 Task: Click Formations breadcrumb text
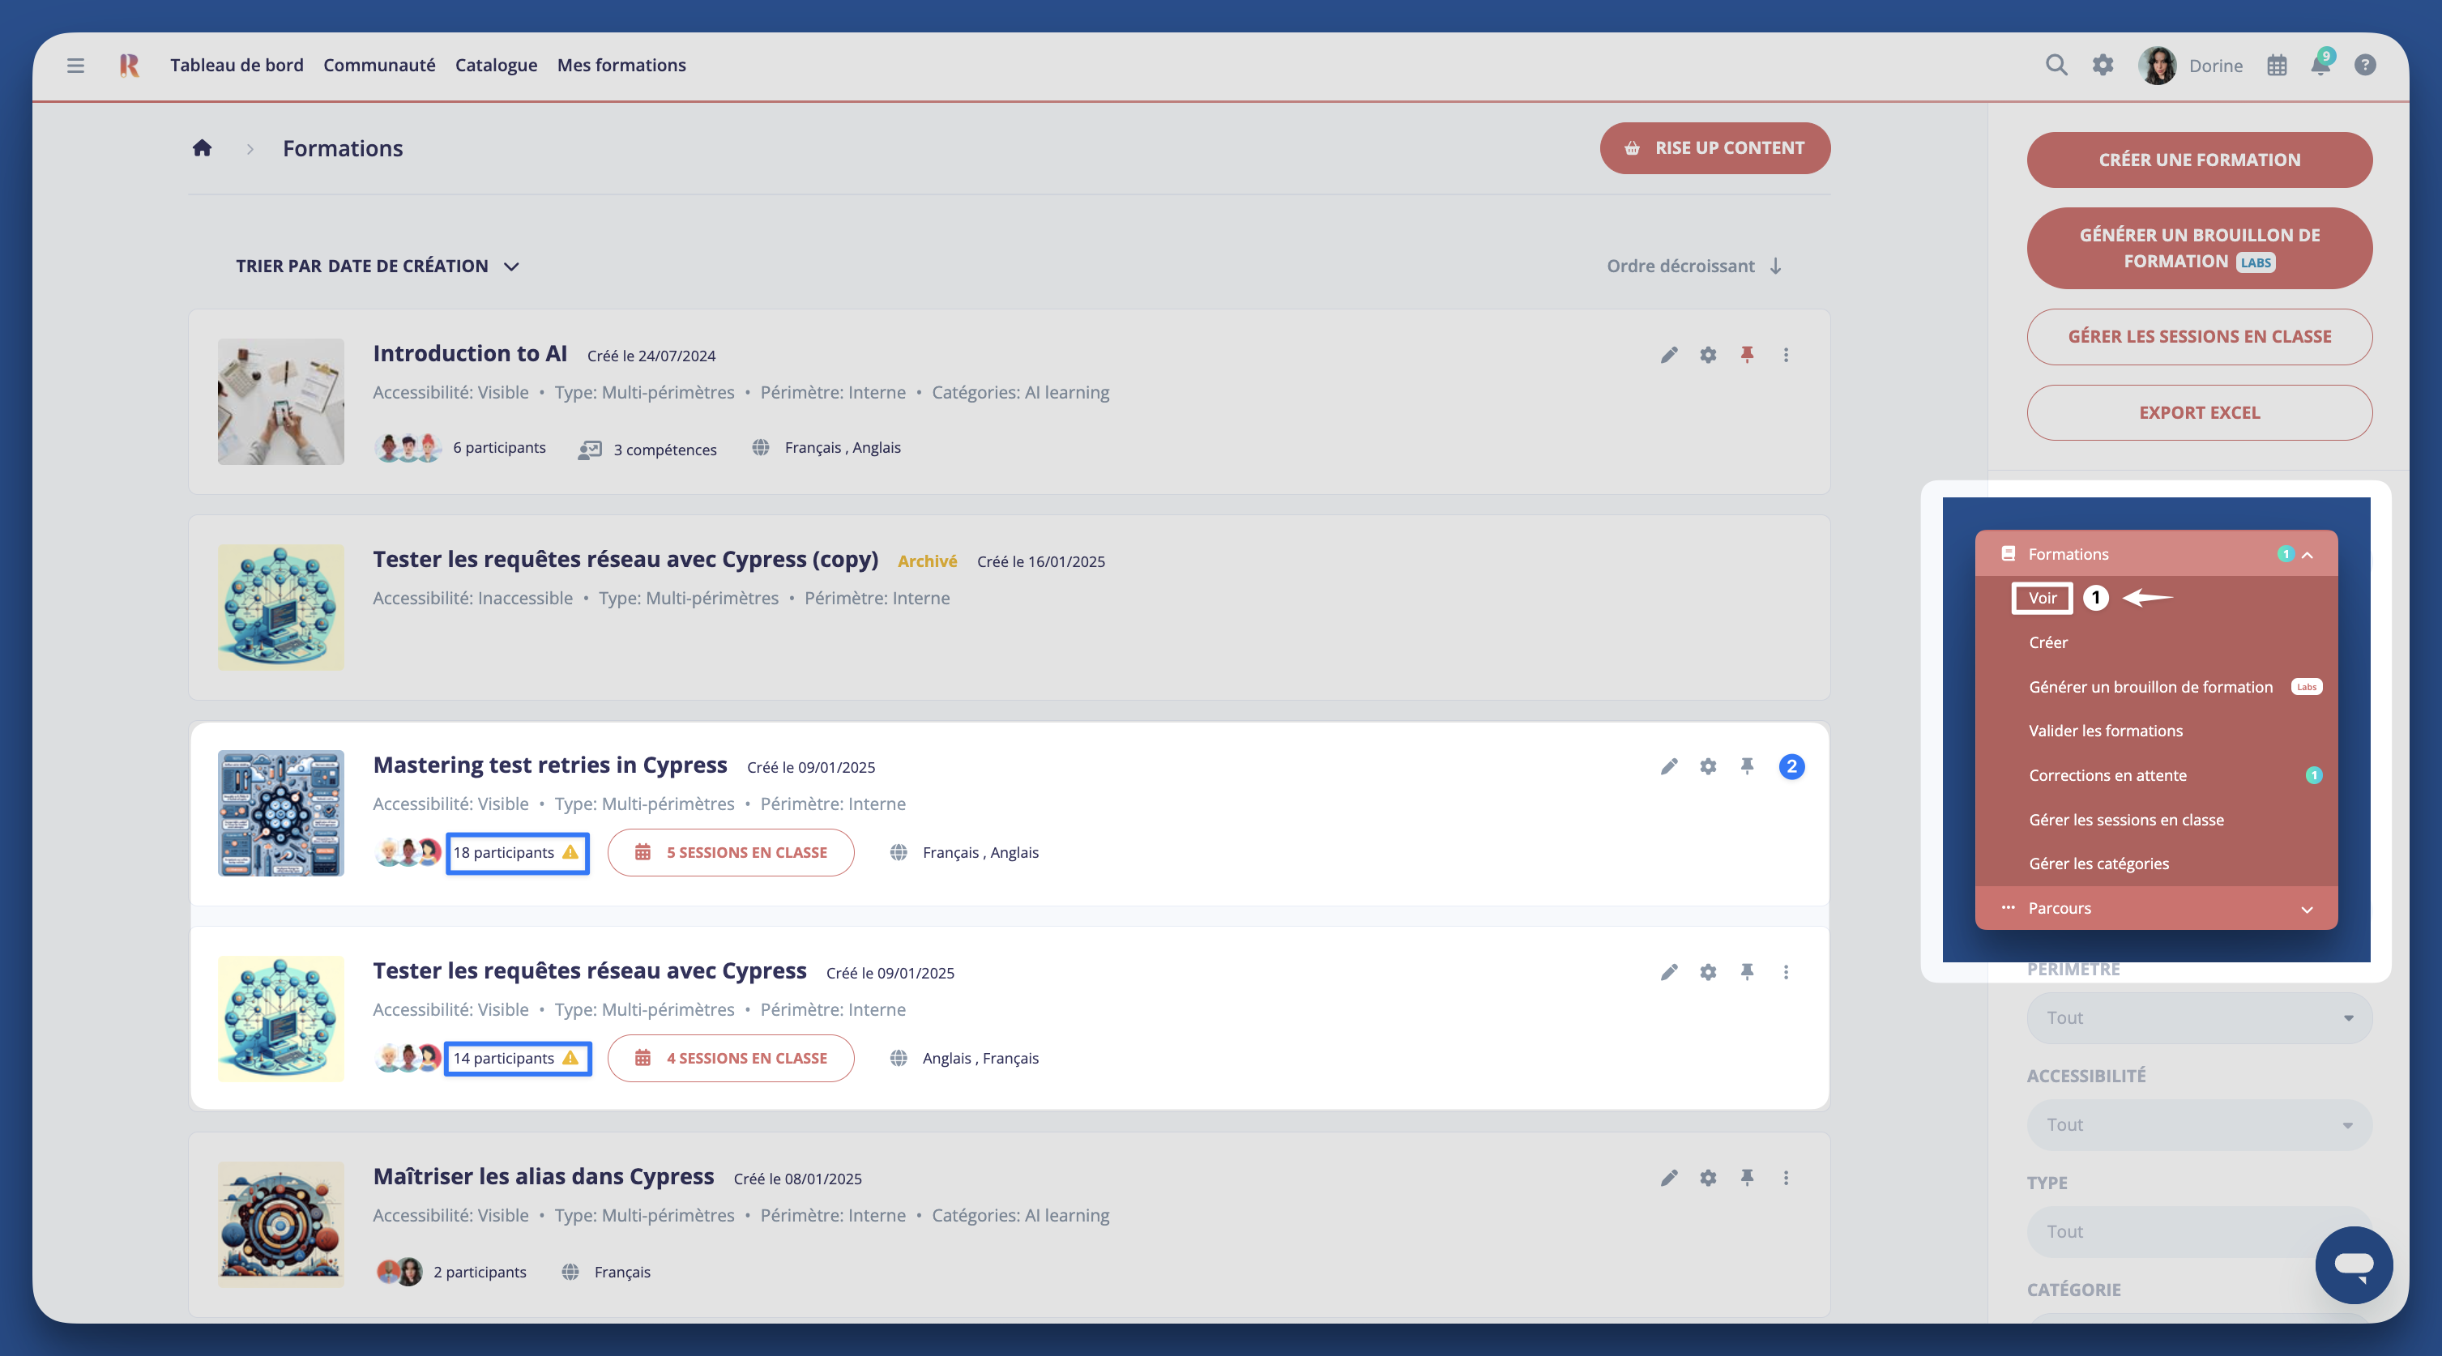pyautogui.click(x=342, y=149)
